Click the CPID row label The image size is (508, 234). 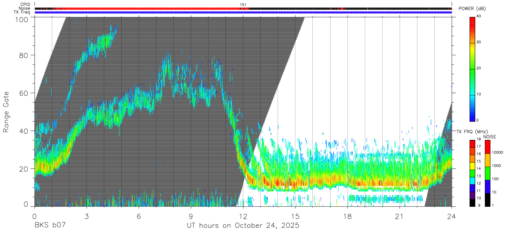pos(25,5)
